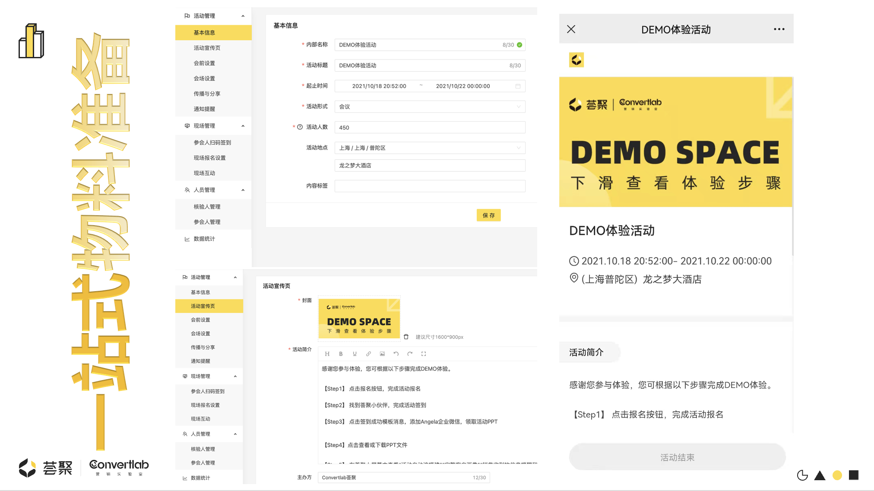Click the 主办方 field with Convertlab荟聚
This screenshot has height=491, width=874.
point(404,478)
